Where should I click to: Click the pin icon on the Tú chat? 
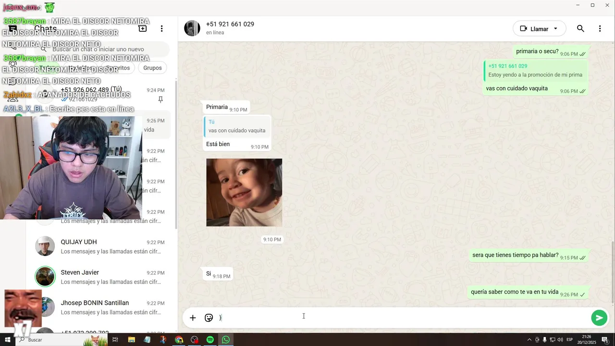160,99
